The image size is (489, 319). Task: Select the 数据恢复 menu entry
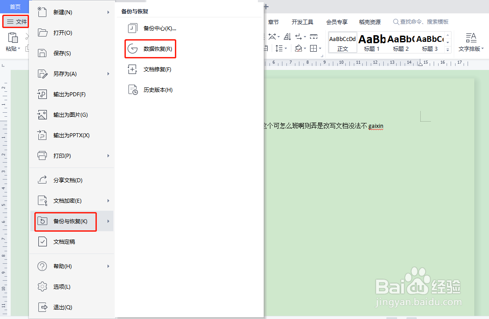[x=150, y=49]
